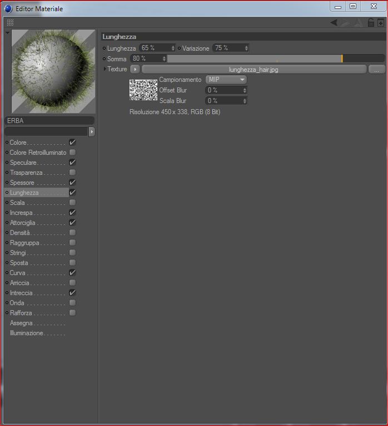Click the ERBA material name field
This screenshot has width=388, height=426.
pyautogui.click(x=49, y=121)
